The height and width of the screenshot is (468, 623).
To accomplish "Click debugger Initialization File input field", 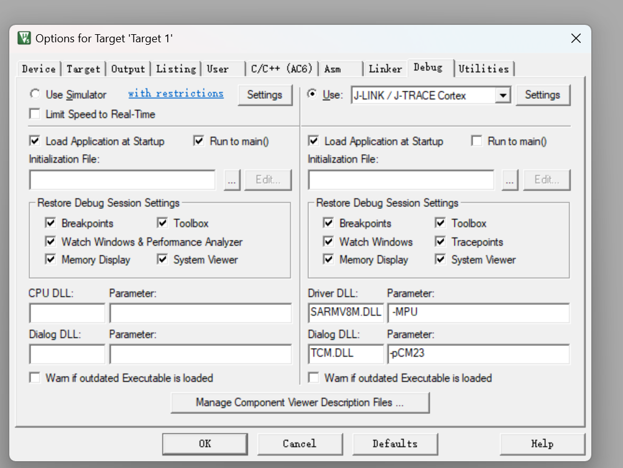I will point(401,180).
